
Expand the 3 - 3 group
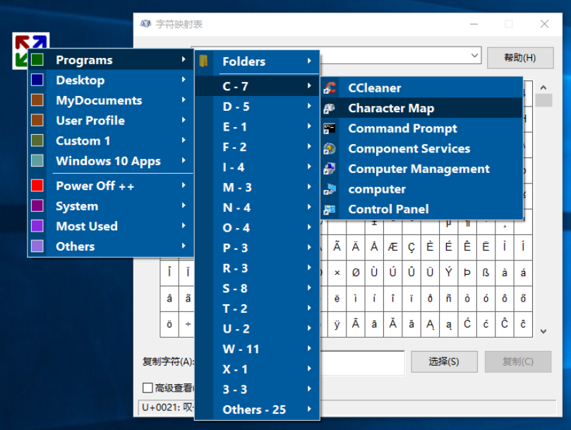tap(257, 389)
